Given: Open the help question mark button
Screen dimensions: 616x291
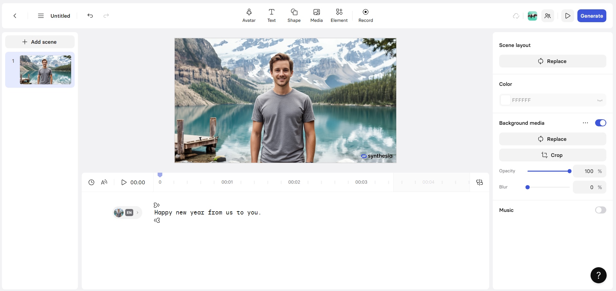Looking at the screenshot, I should [599, 275].
